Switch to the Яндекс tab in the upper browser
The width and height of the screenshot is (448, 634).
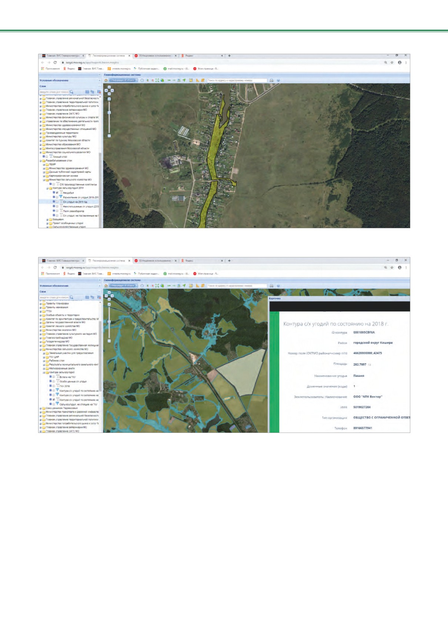[x=202, y=56]
